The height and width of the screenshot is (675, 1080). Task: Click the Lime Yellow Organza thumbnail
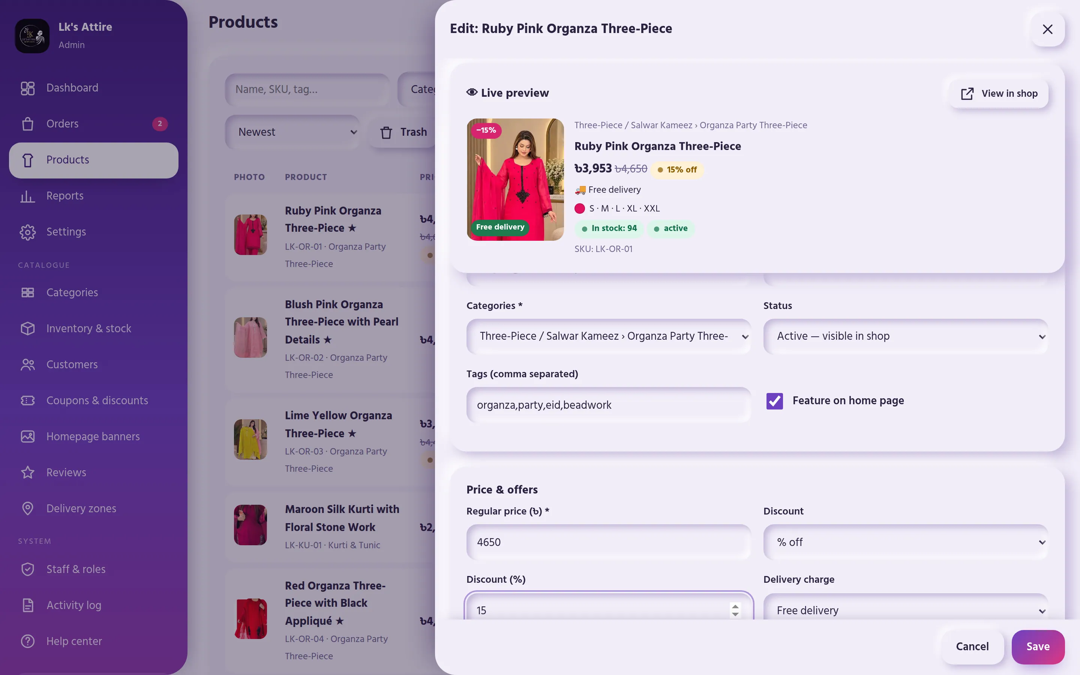click(250, 439)
